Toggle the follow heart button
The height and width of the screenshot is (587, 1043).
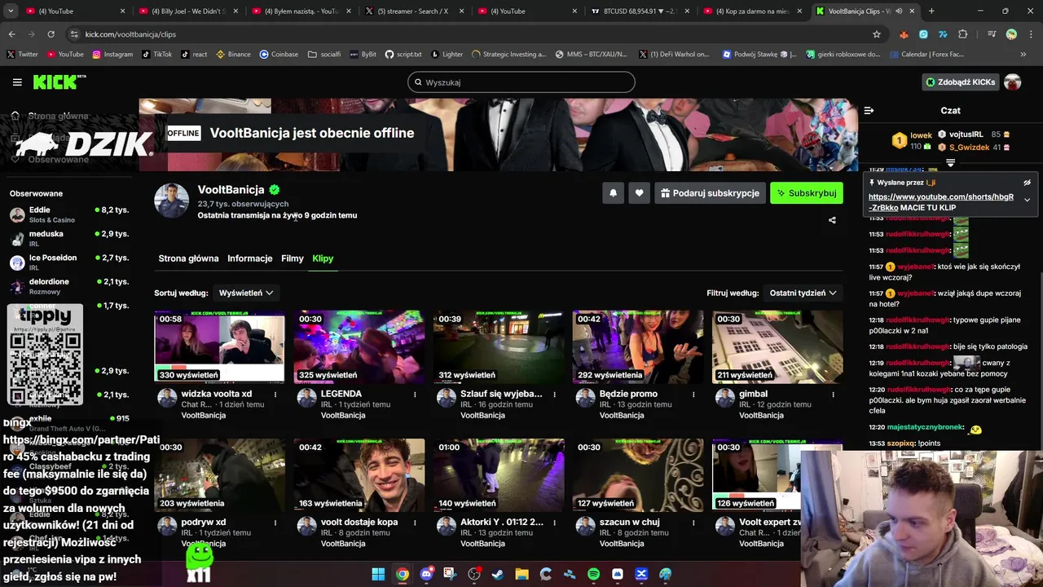tap(639, 193)
